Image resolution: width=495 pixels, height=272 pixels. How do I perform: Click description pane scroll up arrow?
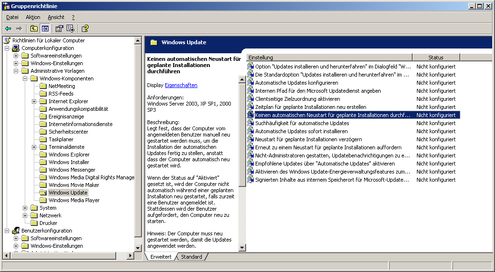point(242,79)
